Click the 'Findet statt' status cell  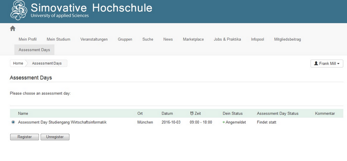267,122
